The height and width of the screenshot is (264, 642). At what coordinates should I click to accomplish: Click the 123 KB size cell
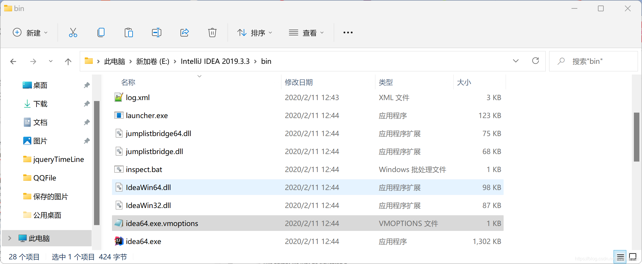[x=490, y=115]
